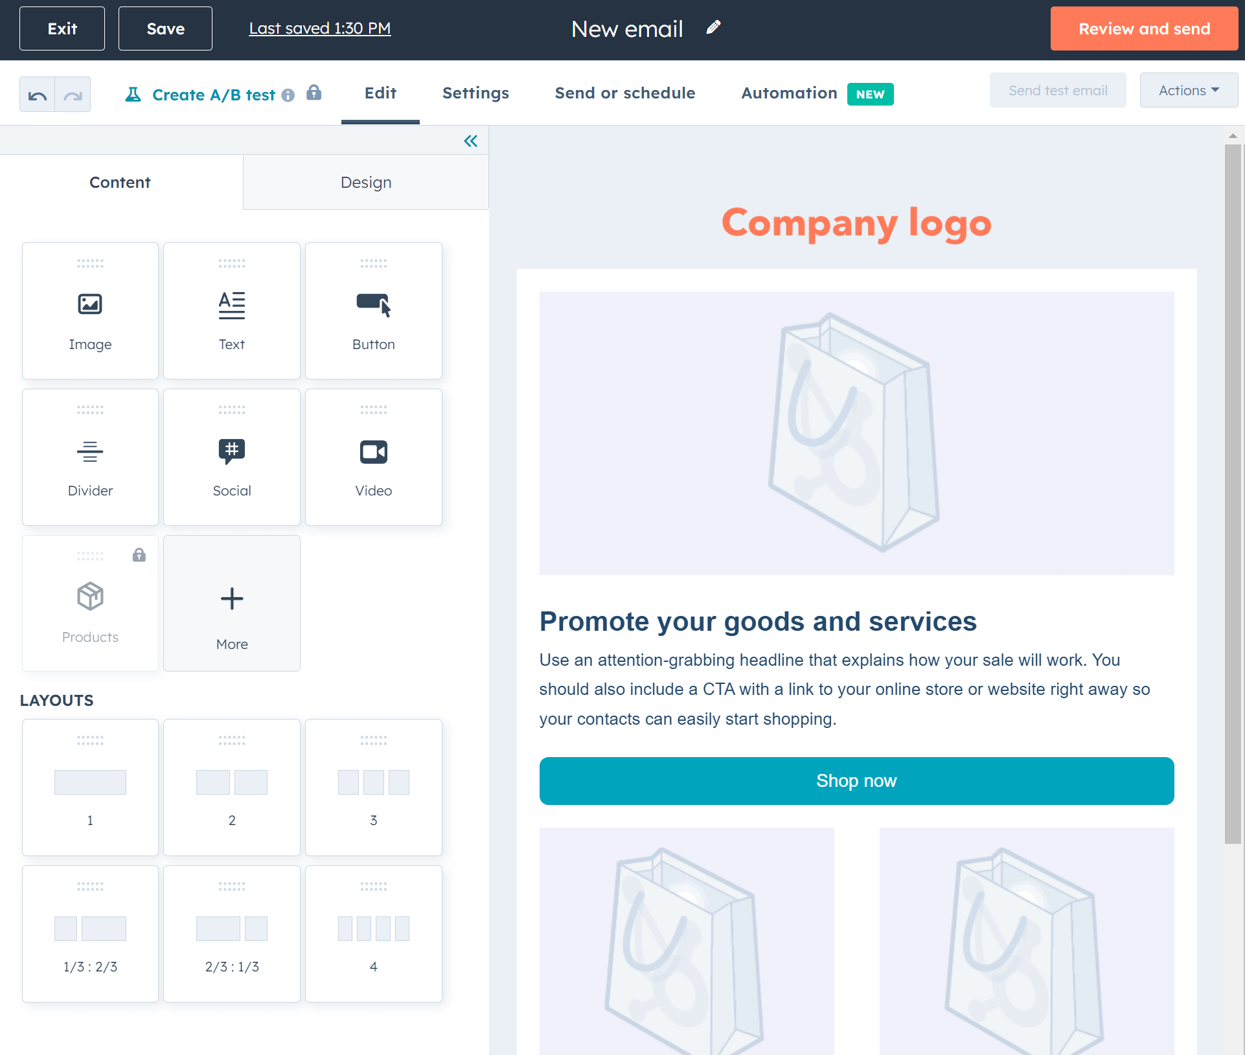The height and width of the screenshot is (1055, 1245).
Task: Click the Review and send button
Action: pos(1143,28)
